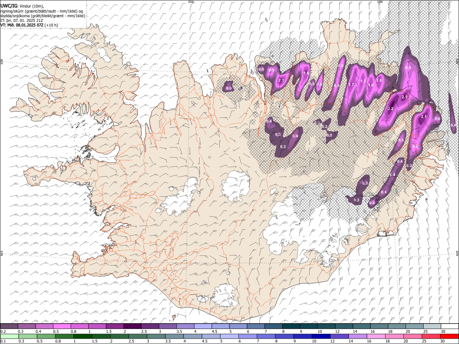459x344 pixels.
Task: Select the light pink swatch between 16 and 18
Action: click(376, 336)
